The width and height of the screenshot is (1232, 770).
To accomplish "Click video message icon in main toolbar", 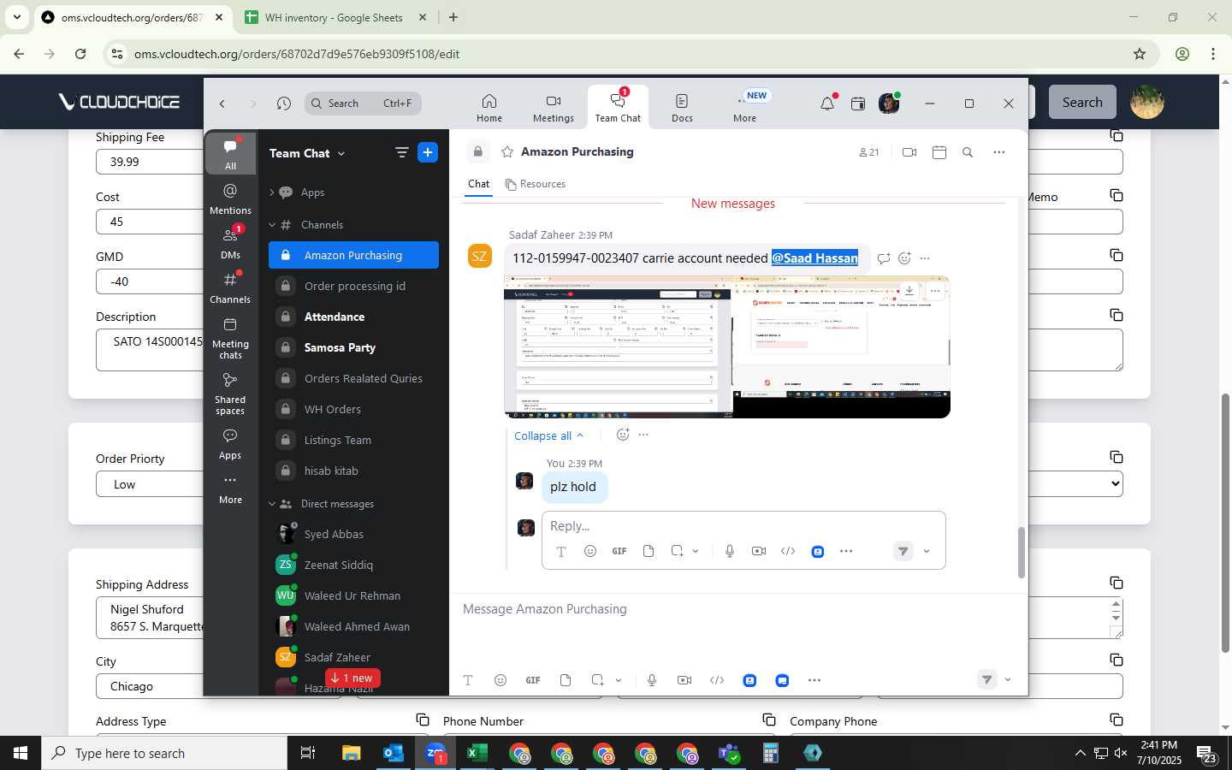I will (x=684, y=680).
